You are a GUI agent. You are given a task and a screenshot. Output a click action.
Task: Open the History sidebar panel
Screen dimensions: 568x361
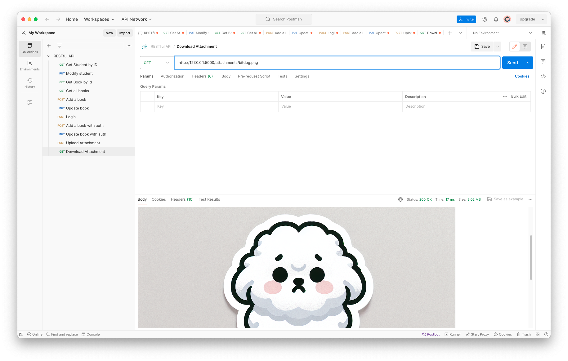pos(30,83)
